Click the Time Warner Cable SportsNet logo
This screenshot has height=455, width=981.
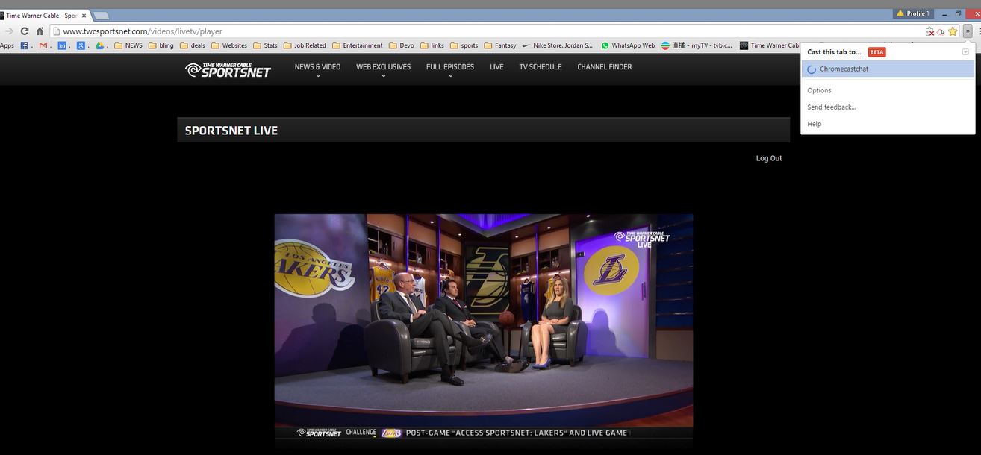[x=228, y=69]
